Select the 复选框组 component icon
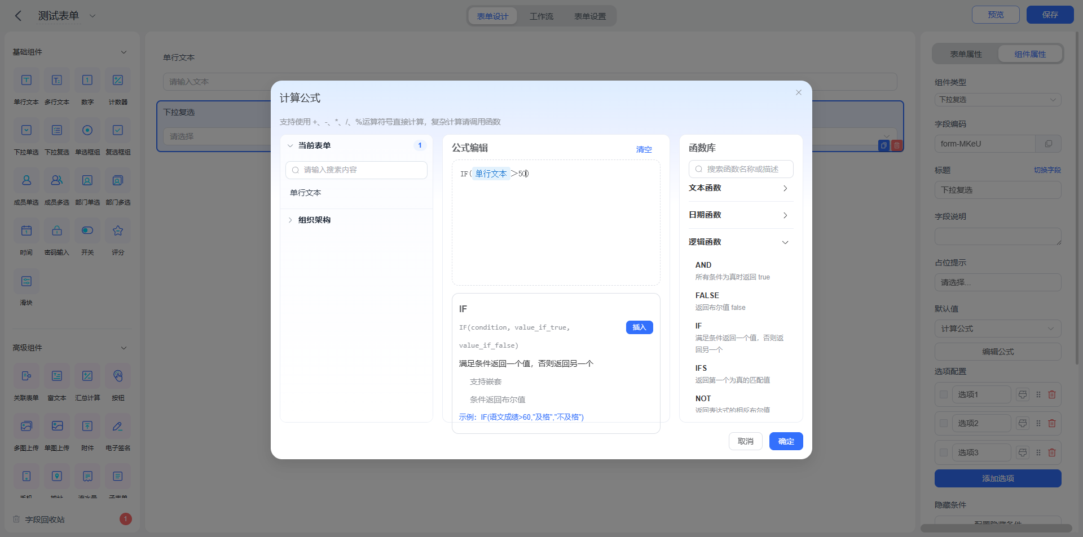The height and width of the screenshot is (537, 1083). pos(118,131)
